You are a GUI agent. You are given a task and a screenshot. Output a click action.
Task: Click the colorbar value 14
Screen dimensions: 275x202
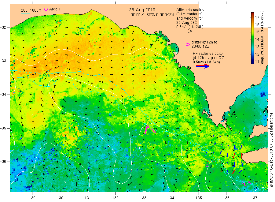257,39
